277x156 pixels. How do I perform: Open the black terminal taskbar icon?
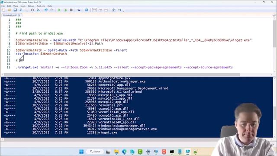(172, 152)
